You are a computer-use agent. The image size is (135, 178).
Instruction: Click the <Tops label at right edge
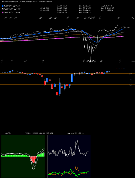tap(133, 18)
